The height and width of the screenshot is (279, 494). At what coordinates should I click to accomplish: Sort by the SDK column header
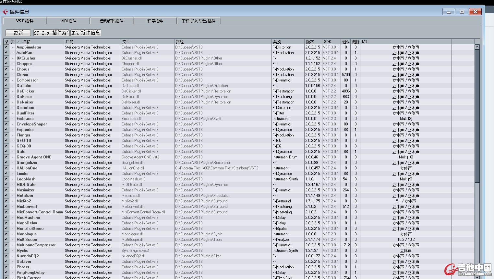(331, 42)
